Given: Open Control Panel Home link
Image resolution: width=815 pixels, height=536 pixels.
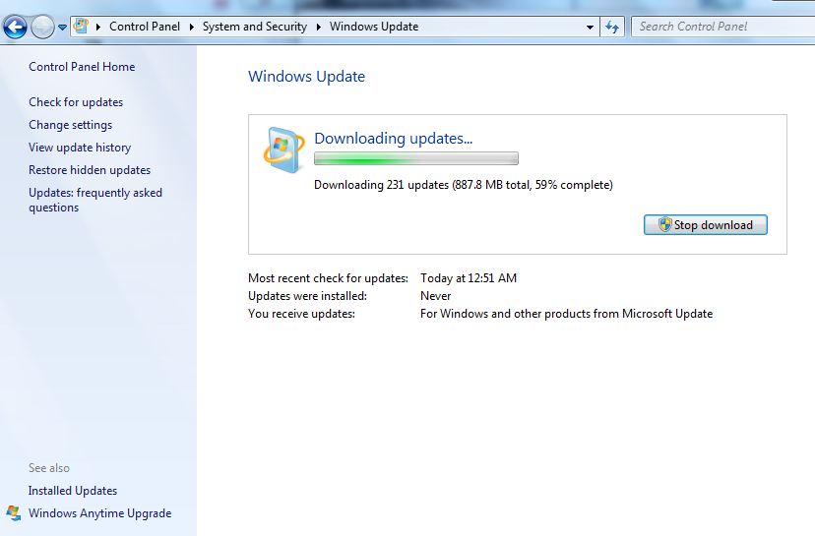Looking at the screenshot, I should coord(82,67).
